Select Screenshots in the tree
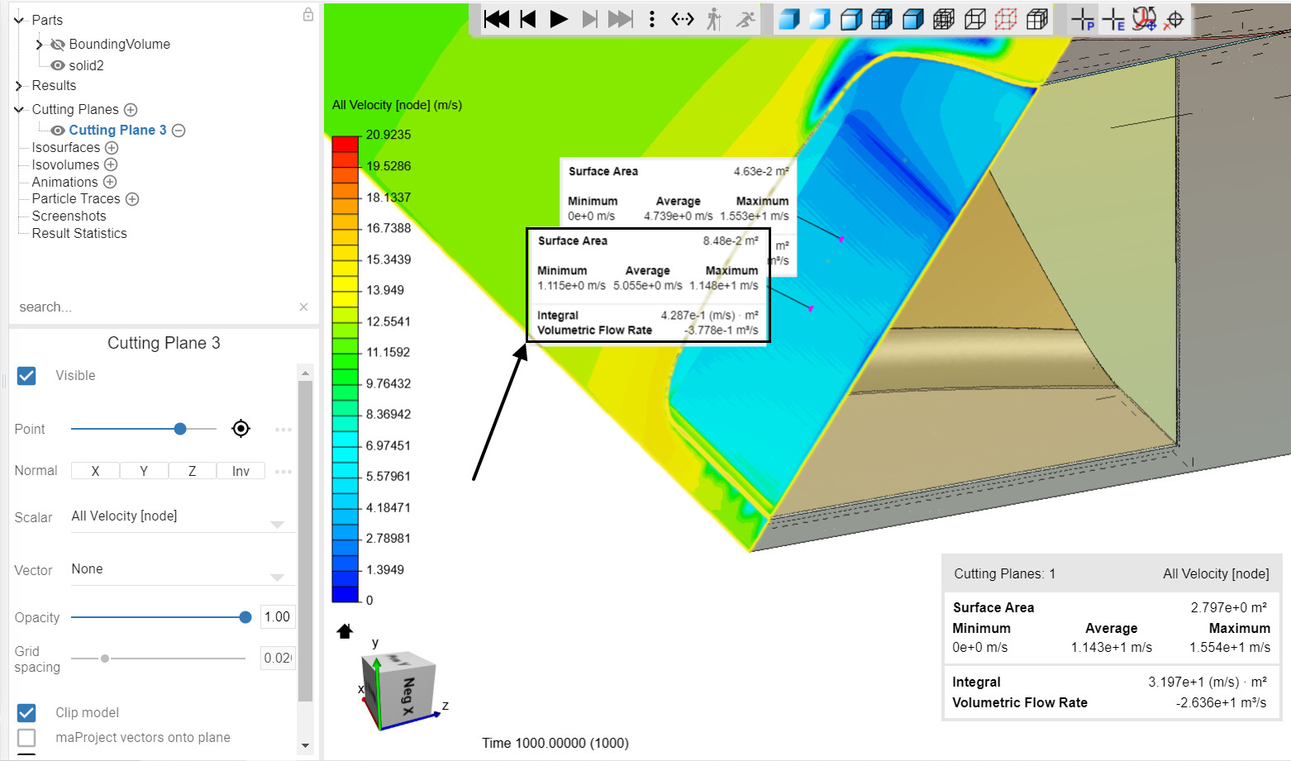 [x=69, y=216]
